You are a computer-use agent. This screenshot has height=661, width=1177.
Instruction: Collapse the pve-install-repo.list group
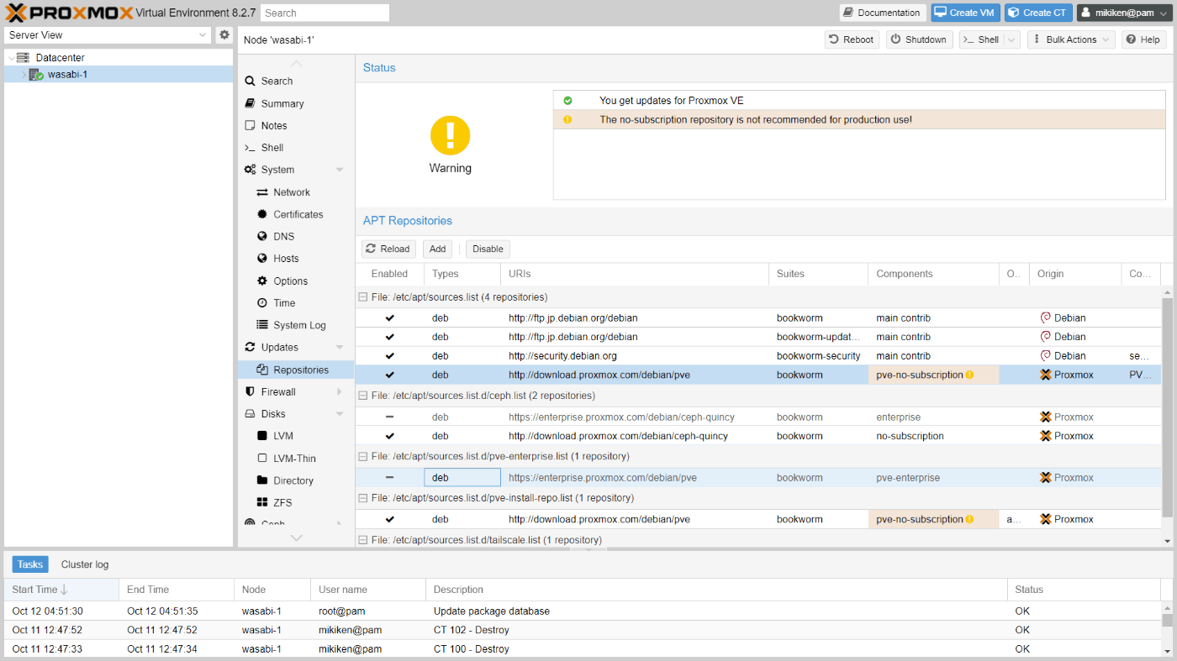point(363,498)
